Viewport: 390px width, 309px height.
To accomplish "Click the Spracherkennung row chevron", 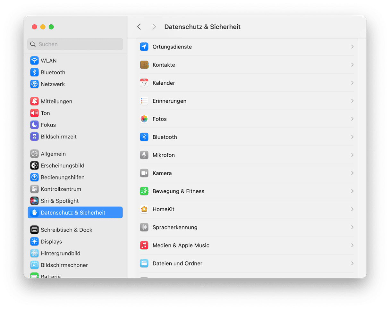I will [352, 227].
